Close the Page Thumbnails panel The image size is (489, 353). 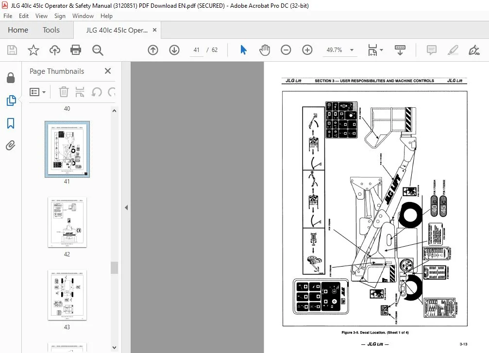(108, 71)
